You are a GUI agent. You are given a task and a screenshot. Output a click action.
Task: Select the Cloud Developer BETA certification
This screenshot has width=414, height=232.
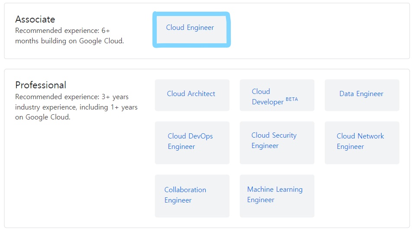[277, 95]
